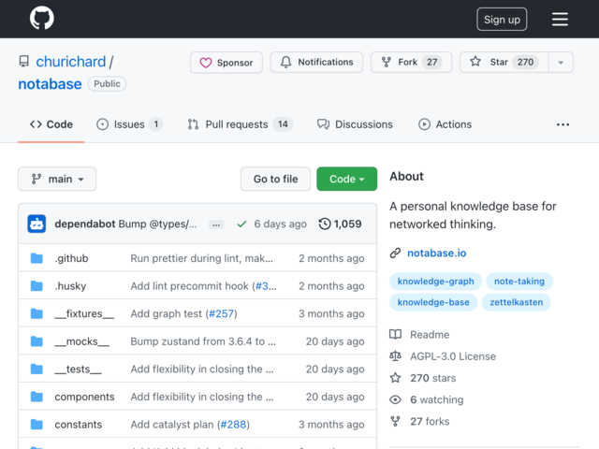Click the .husky folder icon

[37, 285]
